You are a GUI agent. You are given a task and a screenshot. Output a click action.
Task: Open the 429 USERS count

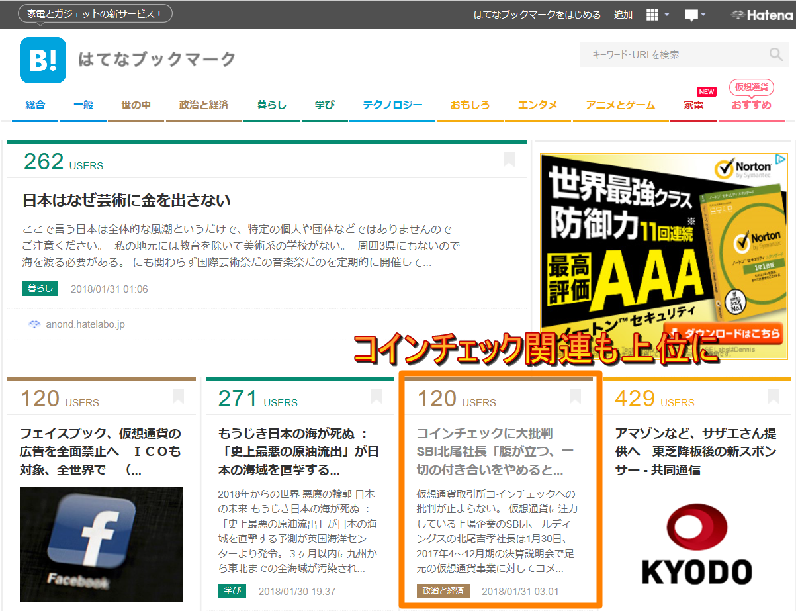(655, 399)
